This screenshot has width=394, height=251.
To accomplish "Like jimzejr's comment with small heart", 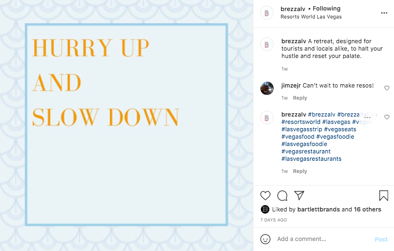I will pyautogui.click(x=387, y=88).
